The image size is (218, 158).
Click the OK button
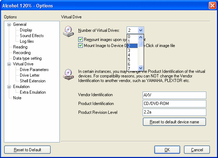(x=167, y=150)
